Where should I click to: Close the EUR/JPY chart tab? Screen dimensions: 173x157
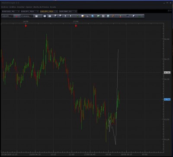coord(38,11)
